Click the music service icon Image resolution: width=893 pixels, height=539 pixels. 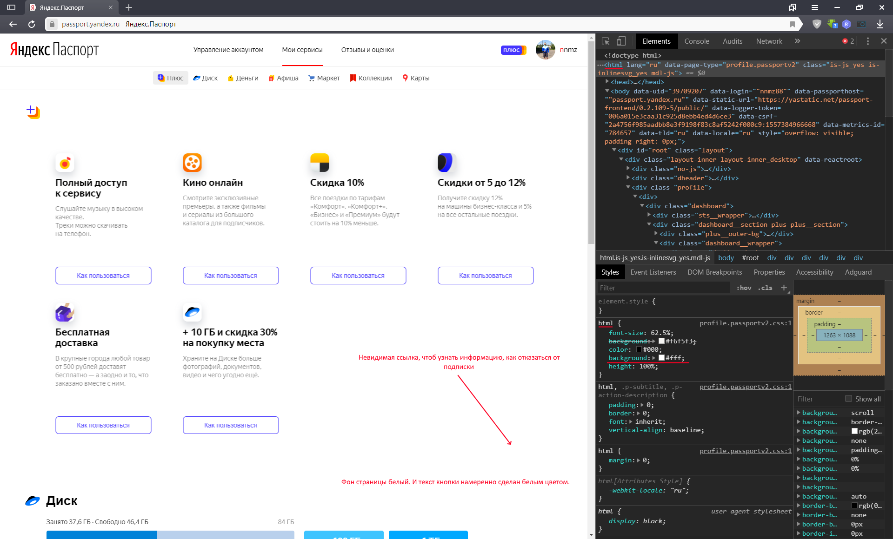pyautogui.click(x=65, y=163)
